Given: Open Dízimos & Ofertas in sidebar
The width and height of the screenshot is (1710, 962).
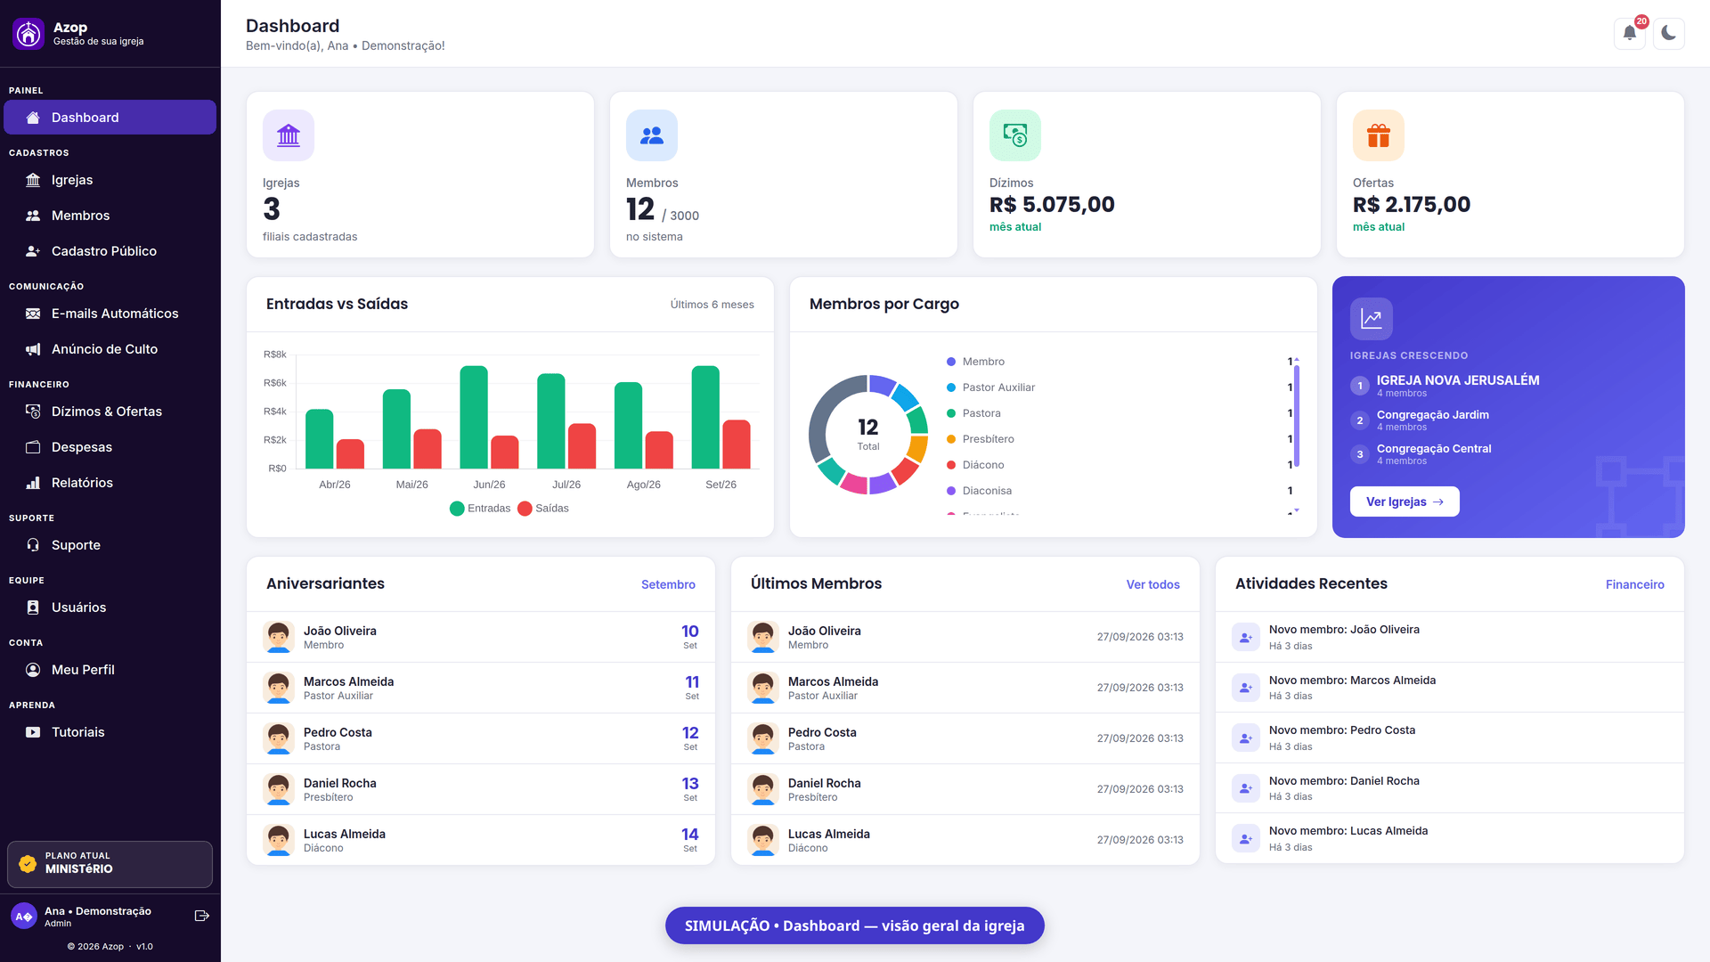Looking at the screenshot, I should 110,412.
